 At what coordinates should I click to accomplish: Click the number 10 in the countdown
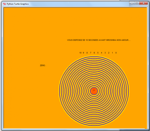80,53
